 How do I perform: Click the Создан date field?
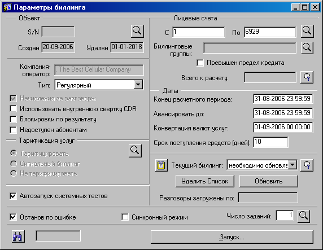[58, 47]
